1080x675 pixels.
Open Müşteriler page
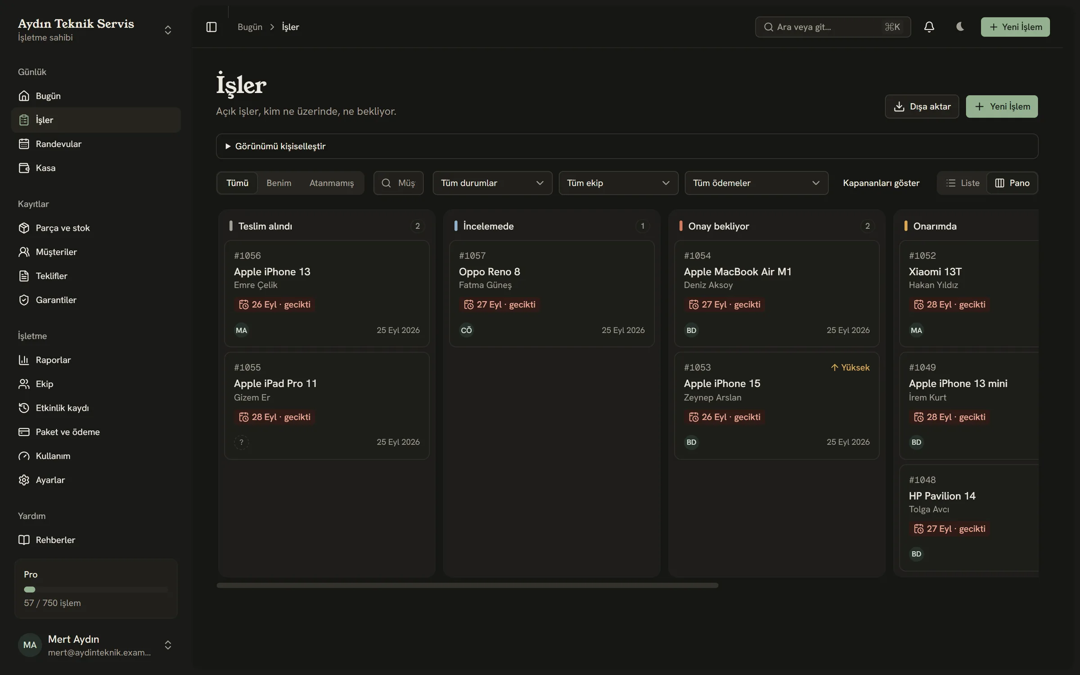[x=96, y=252]
